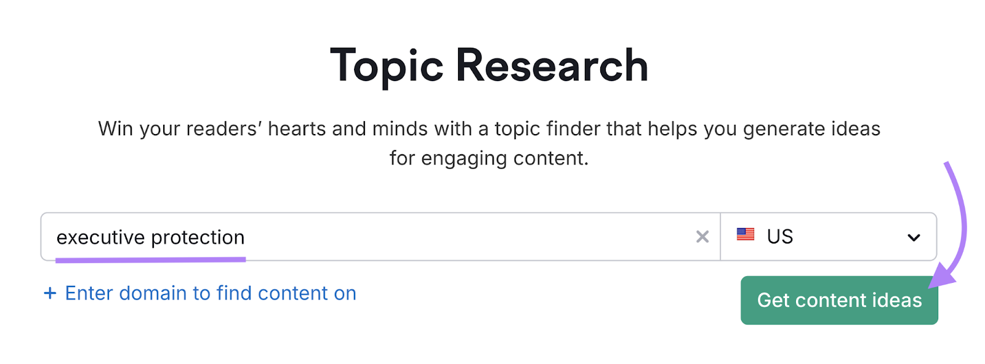The height and width of the screenshot is (364, 985).
Task: Remove the entered keyword using the X icon
Action: [702, 237]
